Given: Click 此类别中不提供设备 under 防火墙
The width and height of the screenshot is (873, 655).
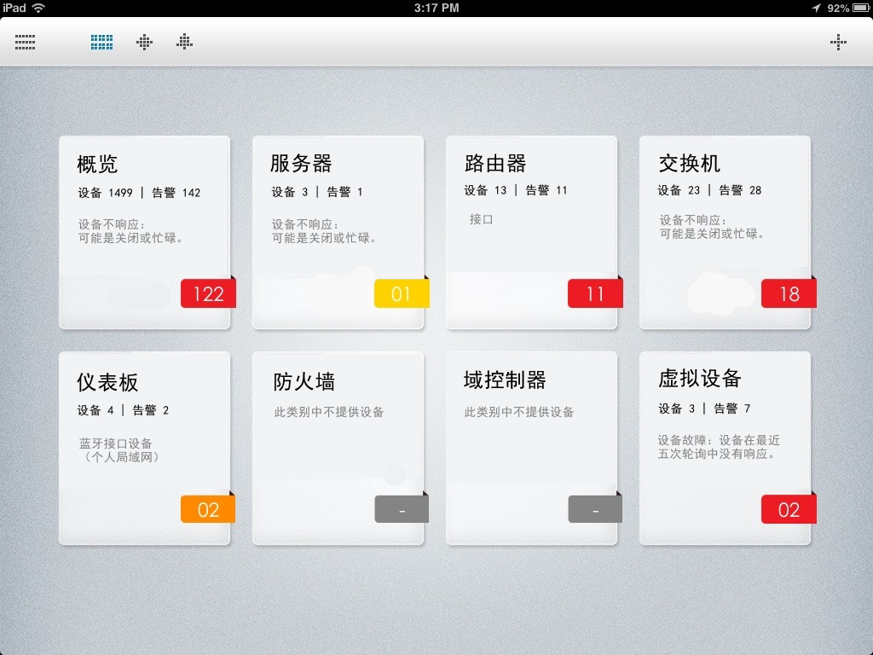Looking at the screenshot, I should 329,412.
